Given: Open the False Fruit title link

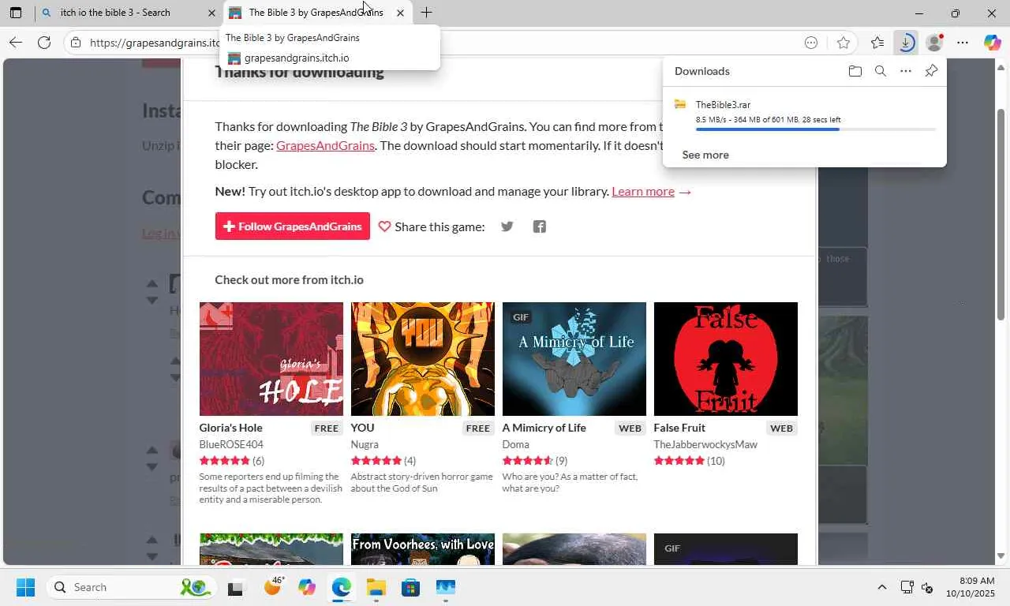Looking at the screenshot, I should click(679, 428).
